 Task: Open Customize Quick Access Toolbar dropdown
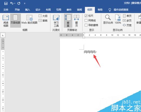coord(25,4)
